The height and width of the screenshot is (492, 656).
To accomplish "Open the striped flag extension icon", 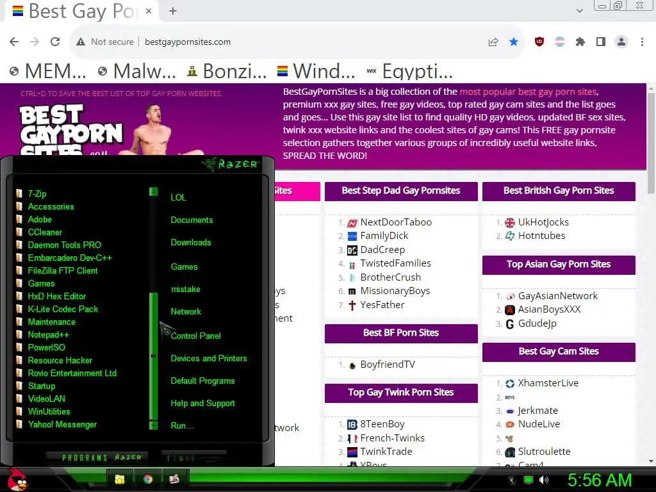I will [x=560, y=42].
